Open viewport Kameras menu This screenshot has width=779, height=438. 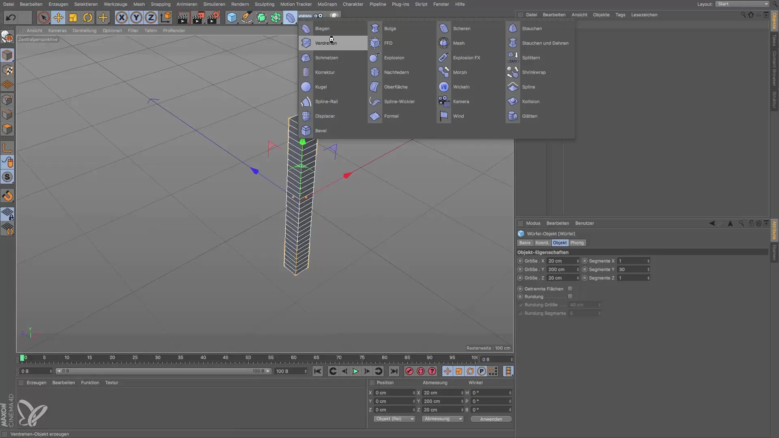pos(57,30)
